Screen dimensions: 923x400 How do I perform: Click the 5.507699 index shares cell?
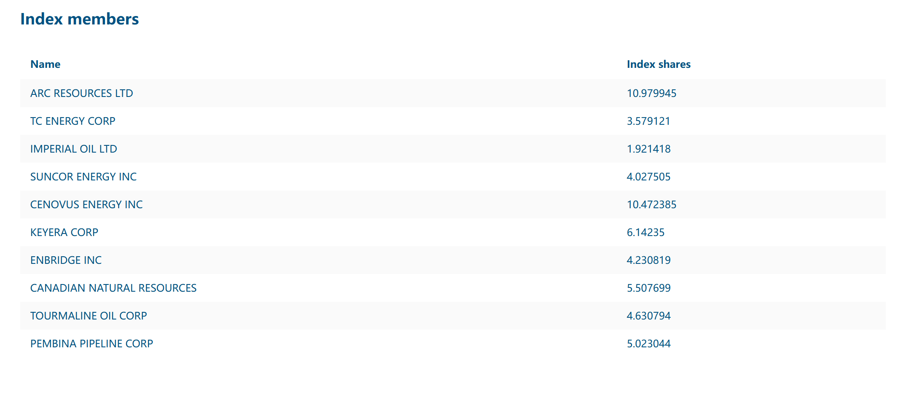coord(648,288)
